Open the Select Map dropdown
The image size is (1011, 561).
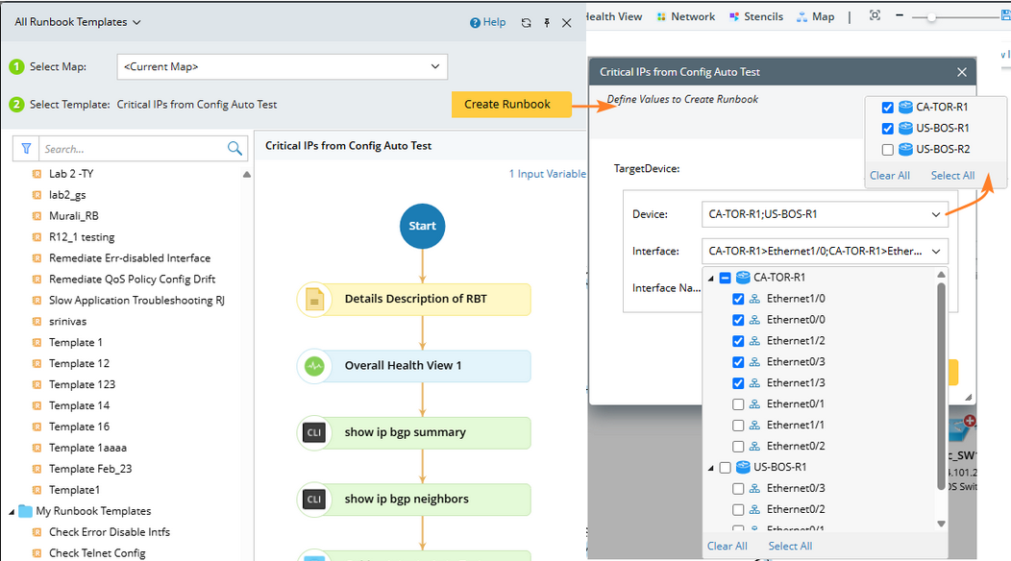click(435, 66)
